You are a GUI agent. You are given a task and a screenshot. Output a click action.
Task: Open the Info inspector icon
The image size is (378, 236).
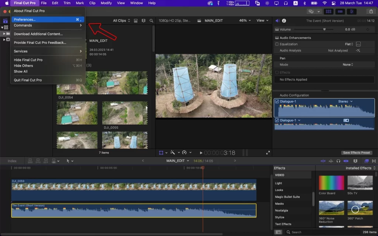click(284, 21)
